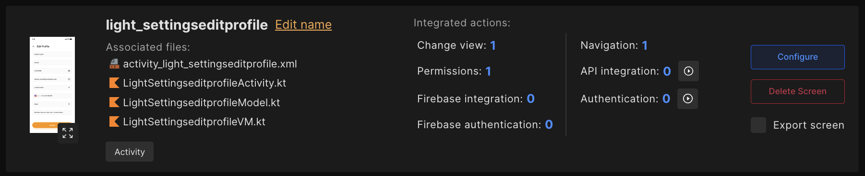
Task: Open file LightSettingseditprofileVM.kt
Action: [194, 121]
